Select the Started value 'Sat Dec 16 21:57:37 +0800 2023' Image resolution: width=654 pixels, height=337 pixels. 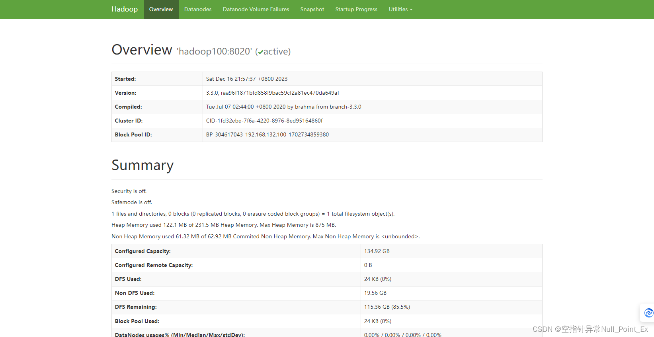[247, 79]
